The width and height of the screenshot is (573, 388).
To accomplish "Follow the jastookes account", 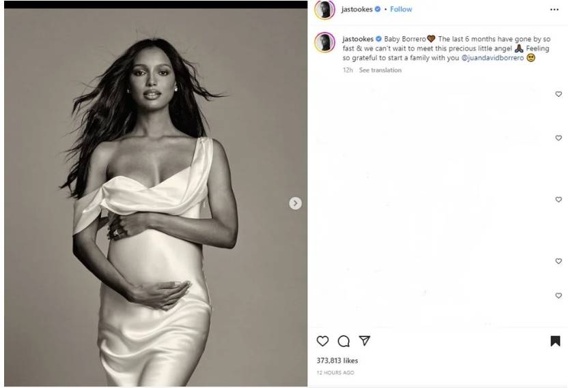I will point(401,9).
